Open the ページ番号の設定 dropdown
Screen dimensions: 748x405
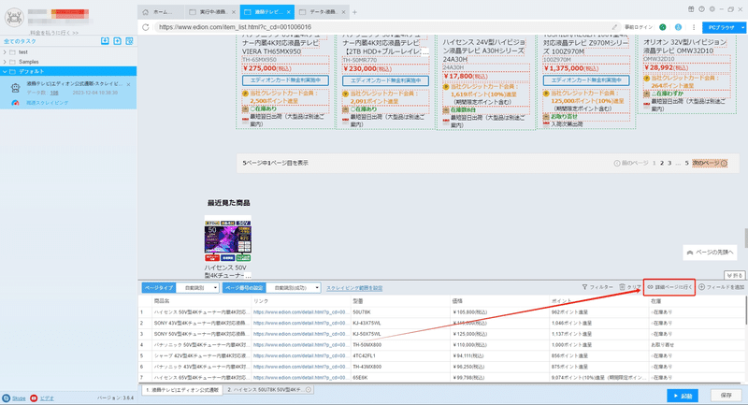click(294, 288)
